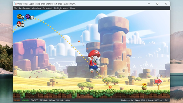Toggle the NO AA anti-aliasing button
Image resolution: width=183 pixels, height=103 pixels.
[x=52, y=100]
